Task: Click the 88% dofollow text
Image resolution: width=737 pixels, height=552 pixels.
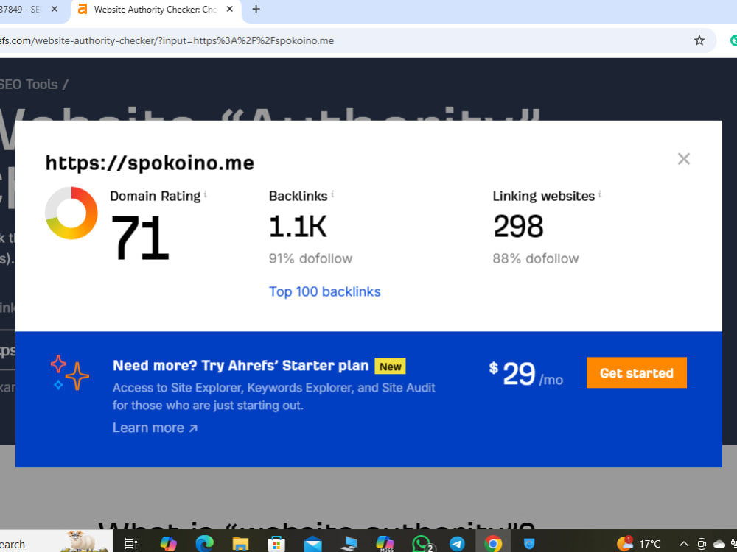Action: pos(535,258)
